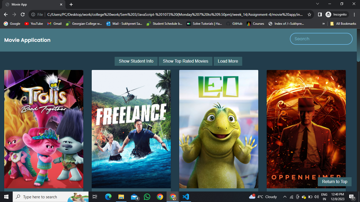This screenshot has height=202, width=360.
Task: Open the Leo movie poster
Action: [219, 129]
